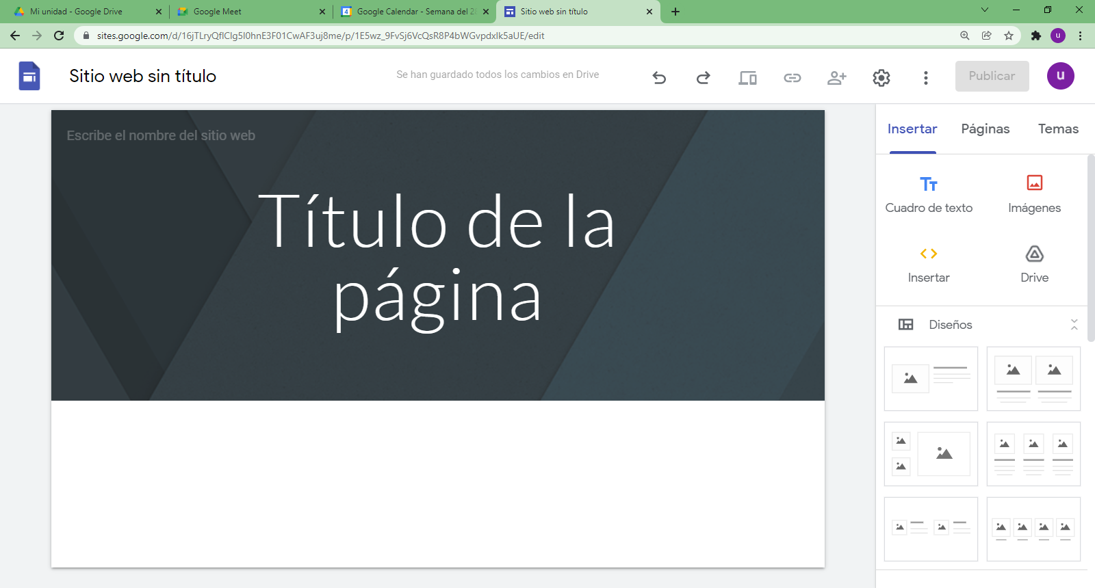Open Chrome's three-dot menu
Viewport: 1095px width, 588px height.
pos(1081,36)
